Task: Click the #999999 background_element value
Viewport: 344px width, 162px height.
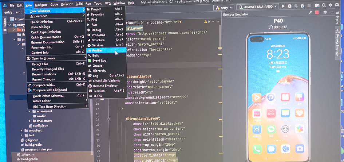Action: coord(179,97)
